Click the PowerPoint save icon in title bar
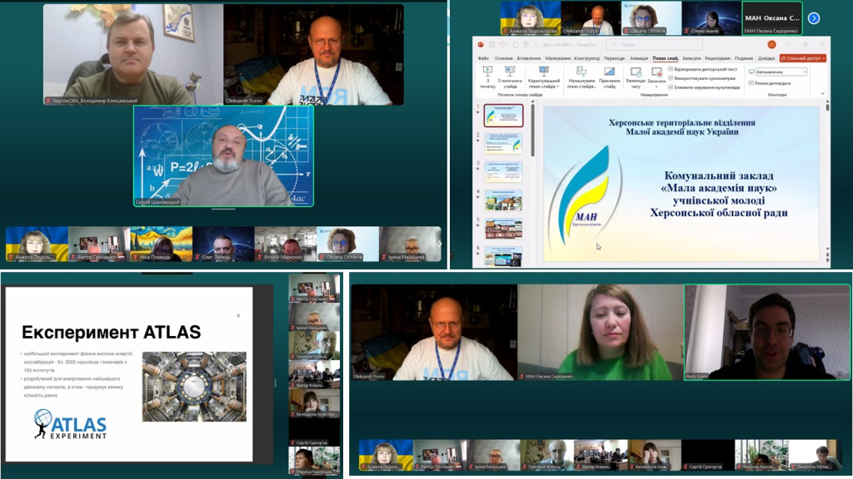853x479 pixels. tap(491, 45)
